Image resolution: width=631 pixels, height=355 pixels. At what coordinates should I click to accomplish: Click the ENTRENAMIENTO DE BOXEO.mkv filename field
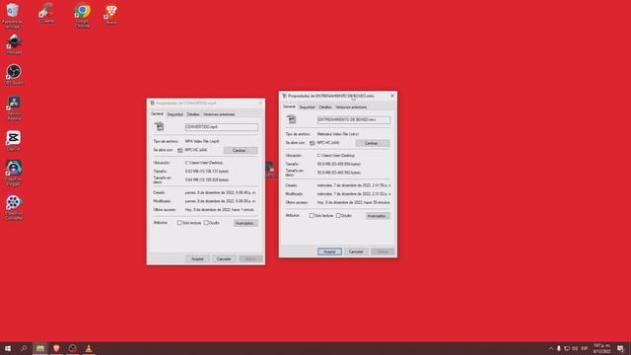353,119
